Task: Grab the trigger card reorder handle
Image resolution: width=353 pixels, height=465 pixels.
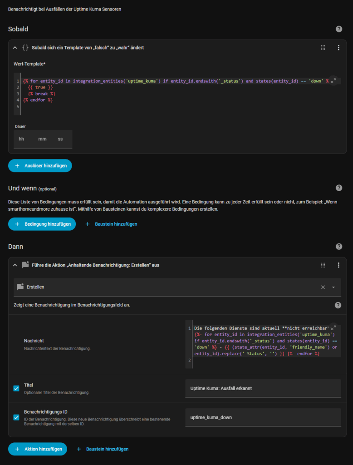Action: (323, 47)
